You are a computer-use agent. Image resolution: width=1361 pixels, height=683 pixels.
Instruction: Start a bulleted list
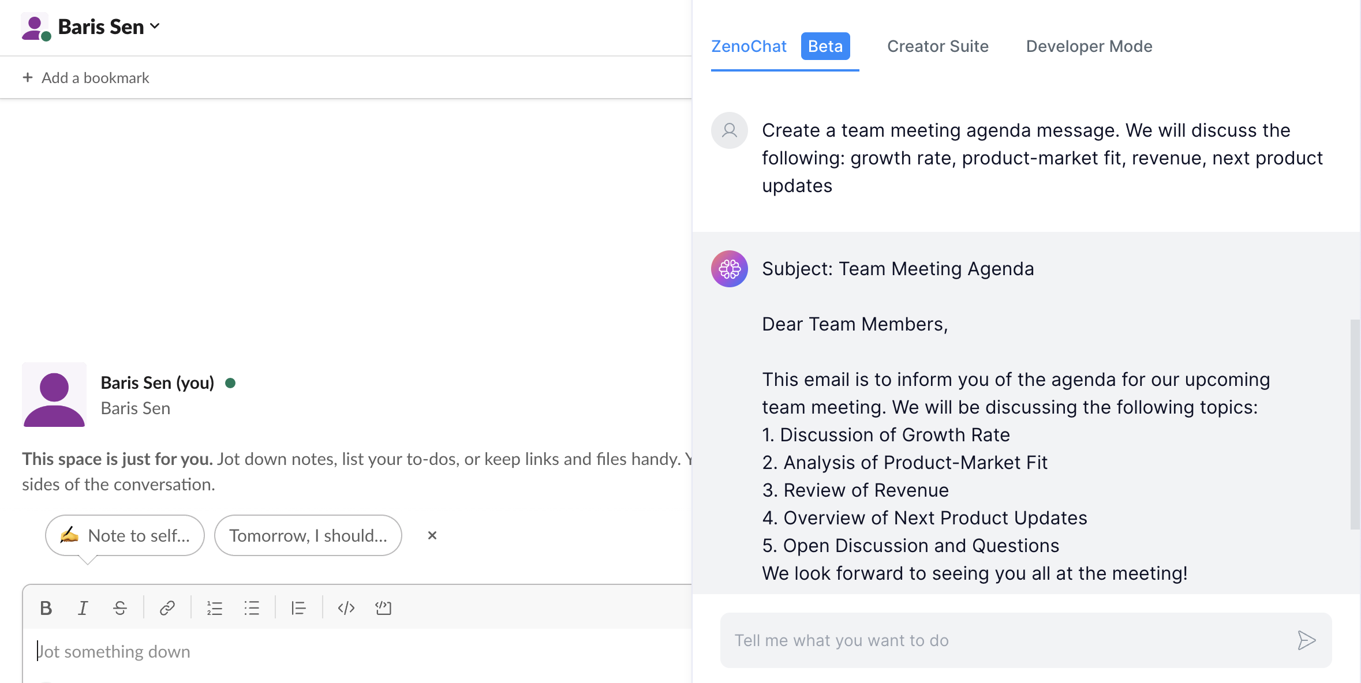[252, 608]
